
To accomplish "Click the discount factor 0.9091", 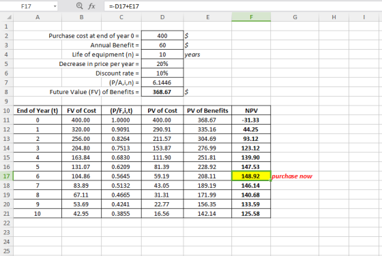I will pyautogui.click(x=121, y=129).
